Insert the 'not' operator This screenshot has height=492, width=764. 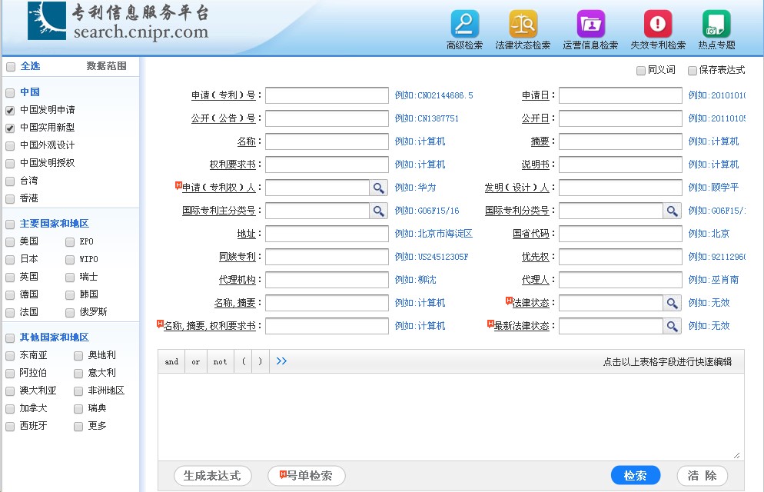click(x=220, y=362)
